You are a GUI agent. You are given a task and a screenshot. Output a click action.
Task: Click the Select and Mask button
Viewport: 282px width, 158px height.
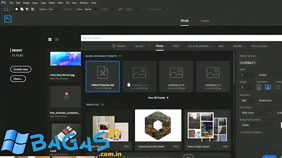[x=155, y=9]
